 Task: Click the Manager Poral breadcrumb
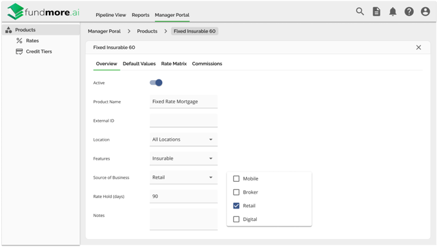(104, 31)
